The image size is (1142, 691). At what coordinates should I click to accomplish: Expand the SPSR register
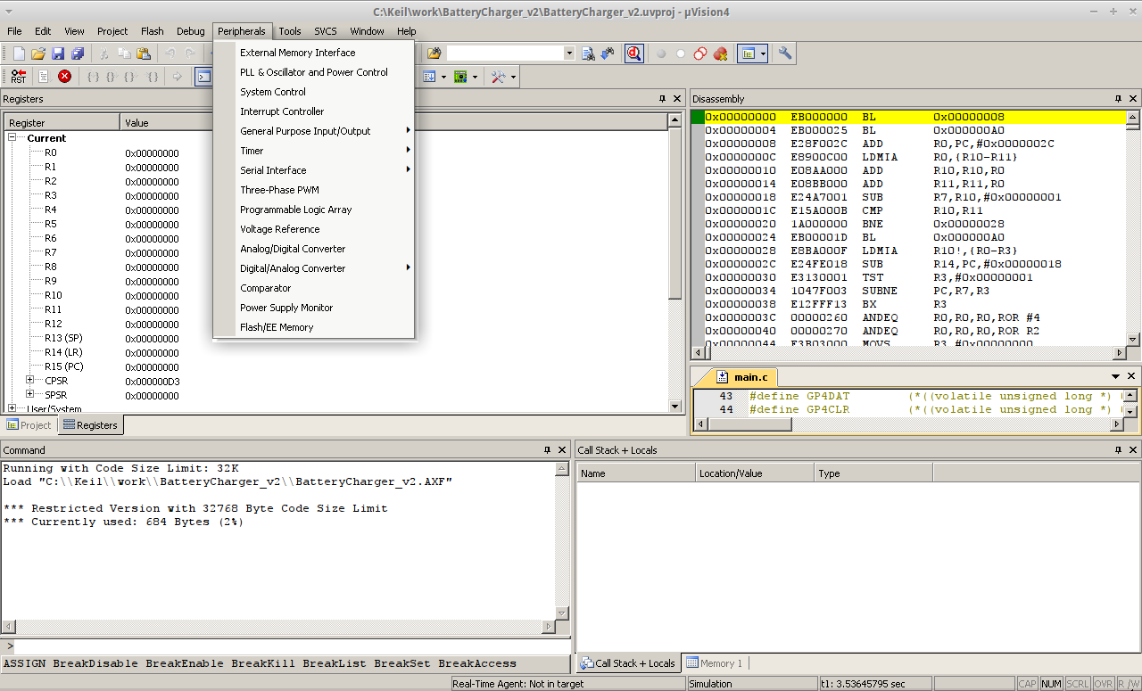[30, 395]
